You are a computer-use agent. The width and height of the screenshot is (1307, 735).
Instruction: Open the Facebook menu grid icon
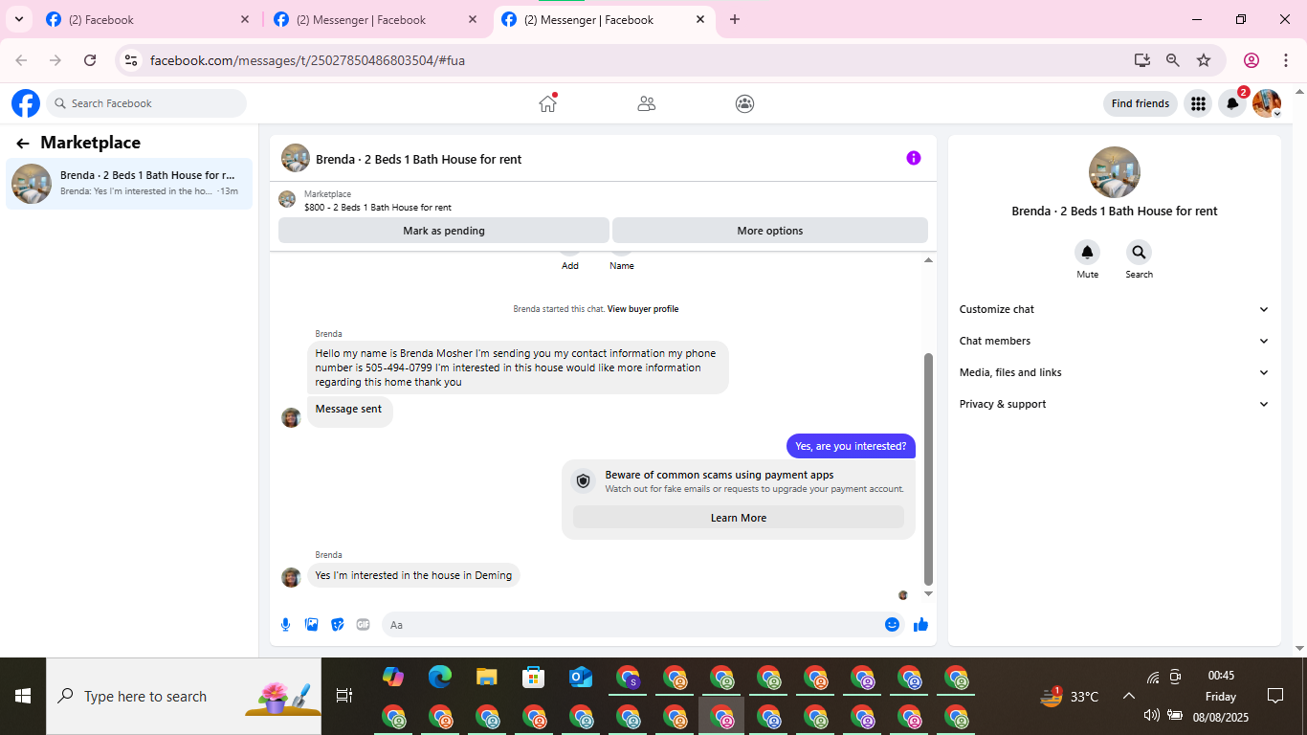(1198, 103)
